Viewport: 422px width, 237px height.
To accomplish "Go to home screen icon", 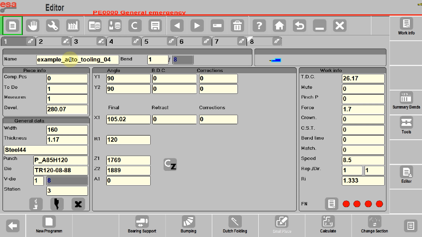I will pyautogui.click(x=279, y=26).
